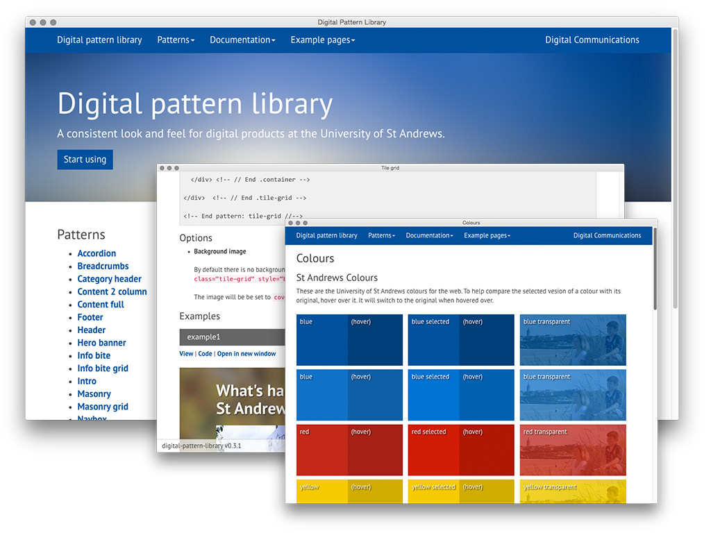The height and width of the screenshot is (533, 711).
Task: Open the Masonry pattern link
Action: click(94, 394)
